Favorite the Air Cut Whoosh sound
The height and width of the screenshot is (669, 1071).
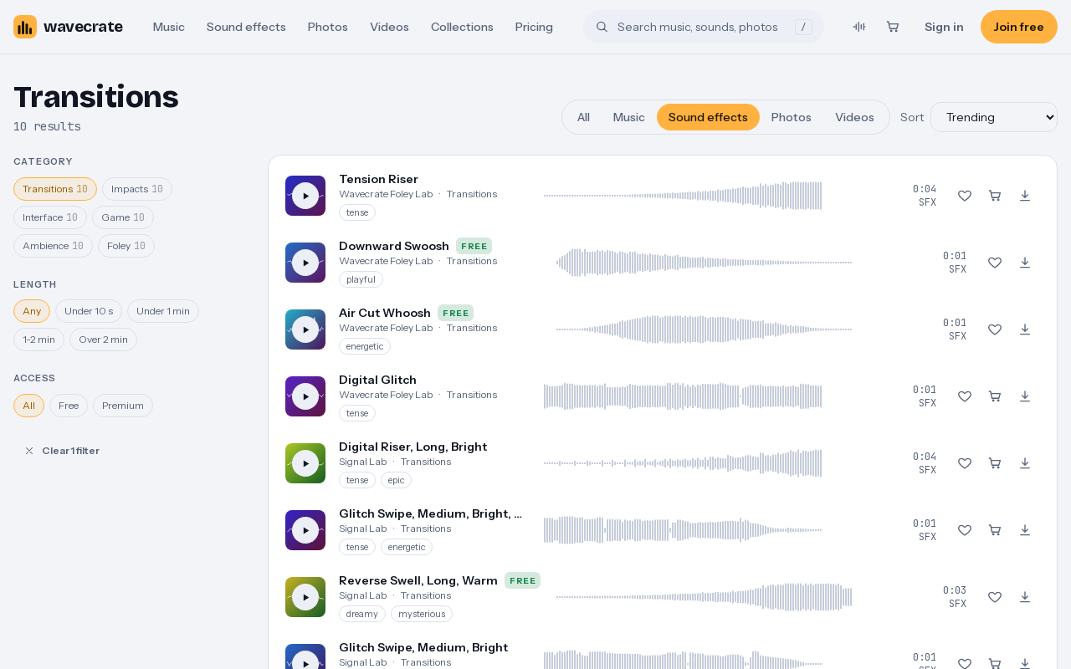click(995, 329)
